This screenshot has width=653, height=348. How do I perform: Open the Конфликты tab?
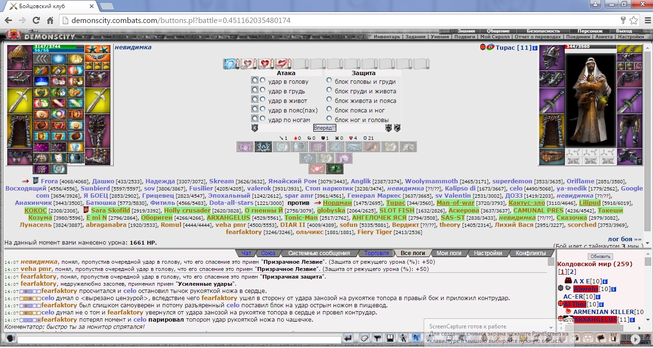pos(531,253)
